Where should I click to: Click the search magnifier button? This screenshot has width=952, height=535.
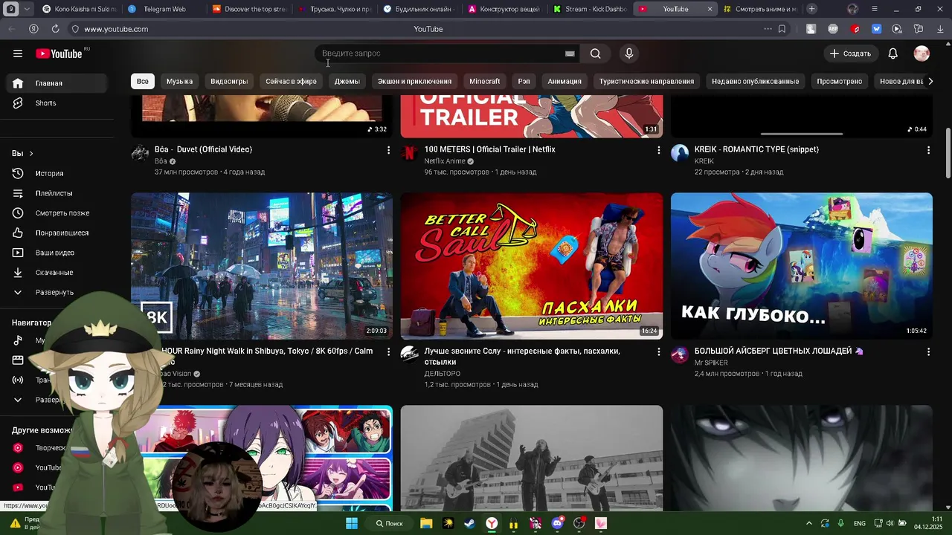(595, 53)
